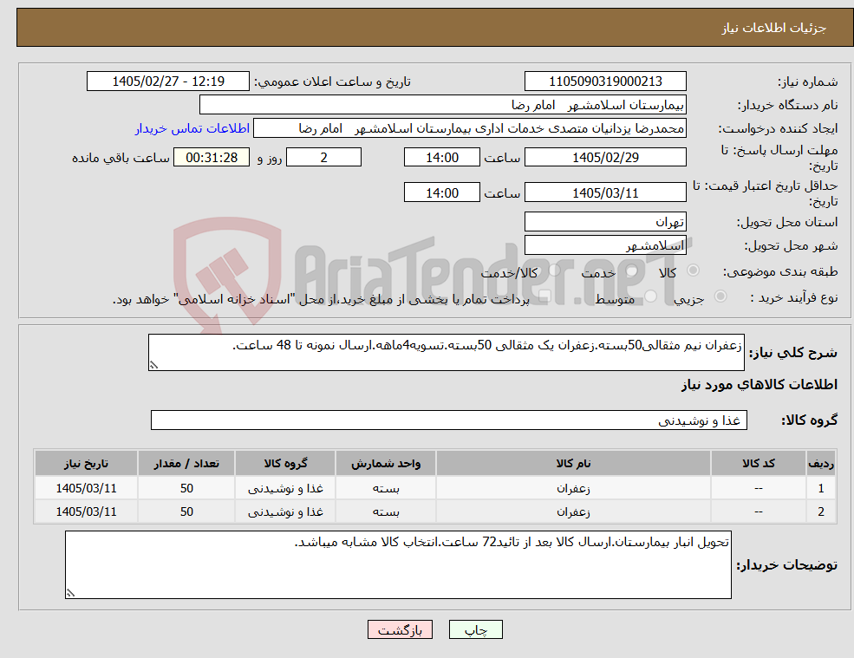
Task: Click the remaining time 00:31:28 field
Action: (x=212, y=158)
